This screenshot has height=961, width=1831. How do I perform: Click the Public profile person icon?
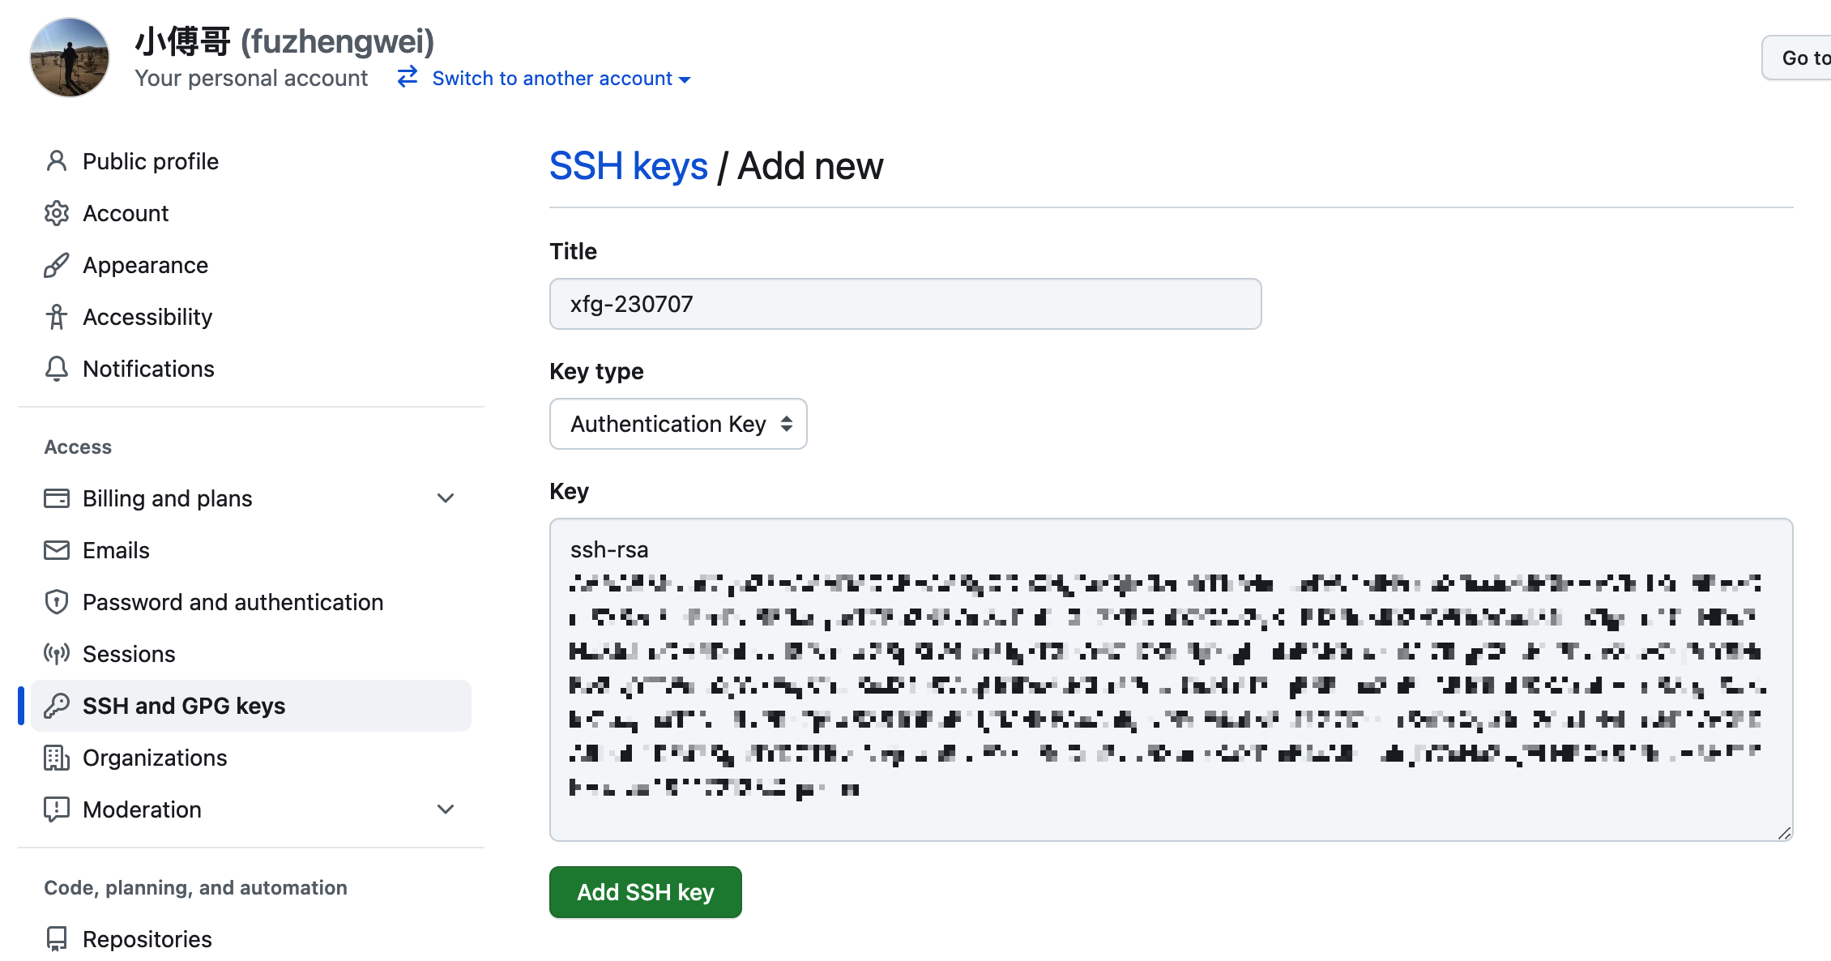click(57, 161)
